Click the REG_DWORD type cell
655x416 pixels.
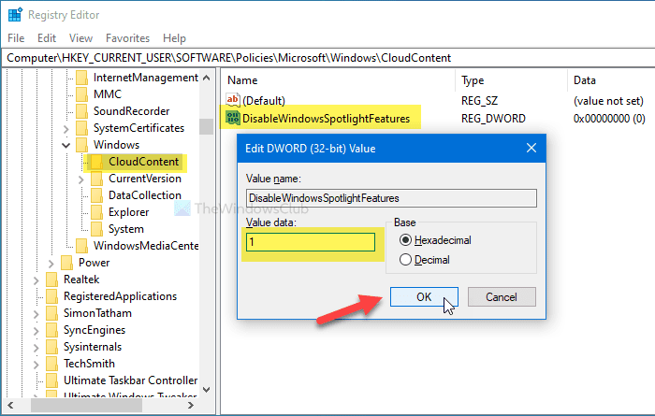pyautogui.click(x=493, y=119)
